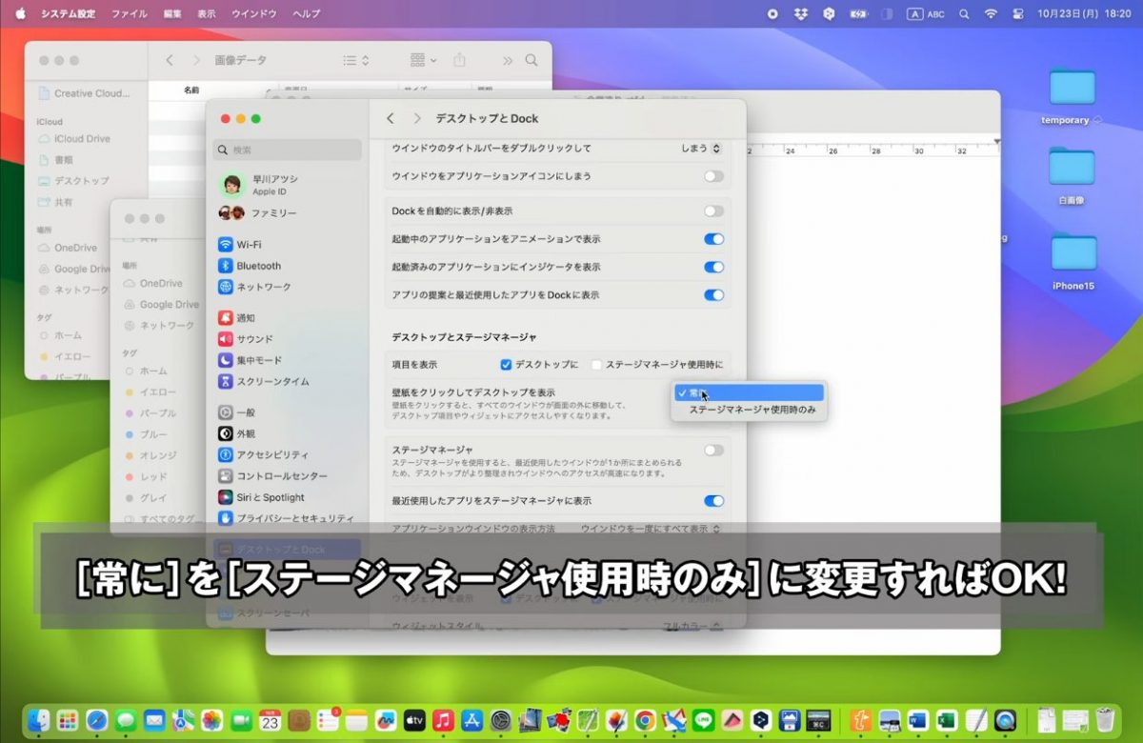Open the 編集 menu
Viewport: 1143px width, 743px height.
(172, 13)
